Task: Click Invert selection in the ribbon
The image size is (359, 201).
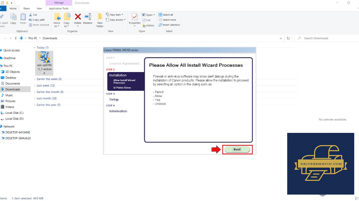Action: pyautogui.click(x=169, y=25)
